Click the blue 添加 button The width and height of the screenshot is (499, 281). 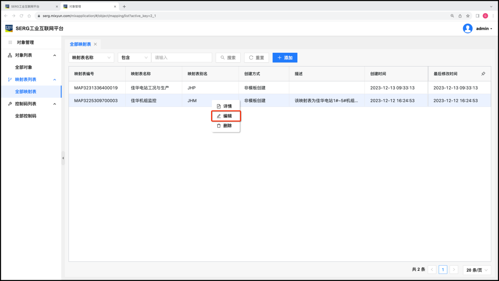pyautogui.click(x=285, y=57)
